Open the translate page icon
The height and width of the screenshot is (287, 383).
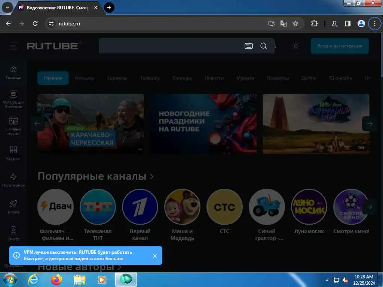284,24
